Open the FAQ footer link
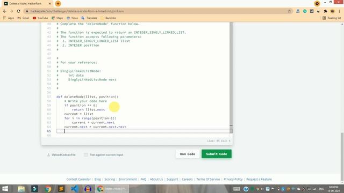The image size is (344, 193). pyautogui.click(x=144, y=179)
